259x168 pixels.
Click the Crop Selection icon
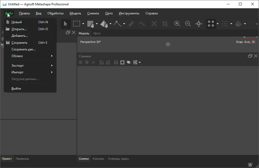[165, 24]
